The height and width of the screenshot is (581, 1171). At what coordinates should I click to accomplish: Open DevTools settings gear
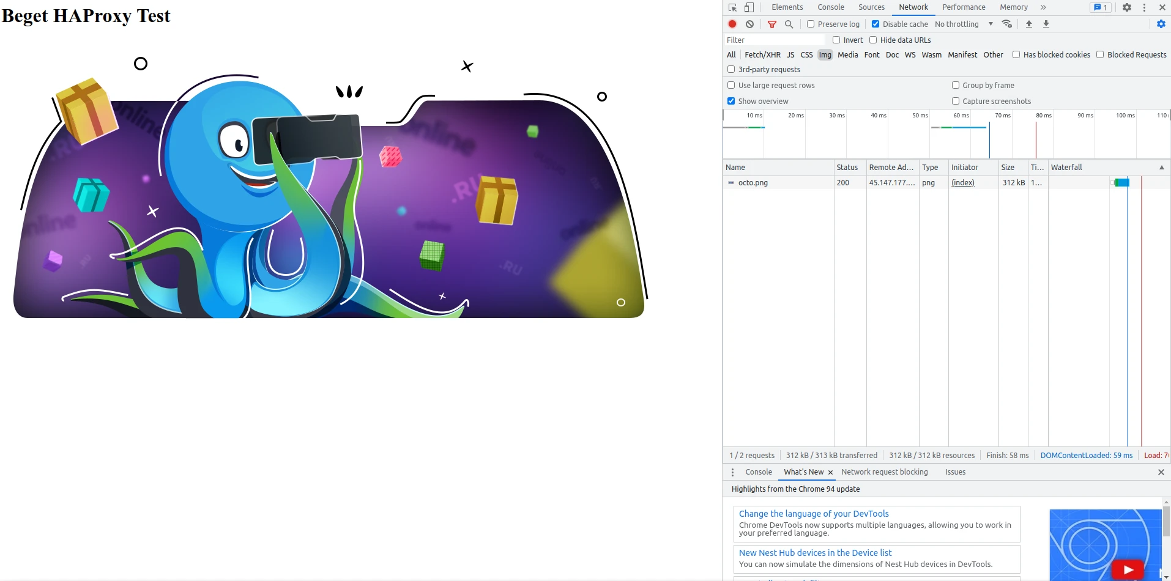pyautogui.click(x=1126, y=7)
